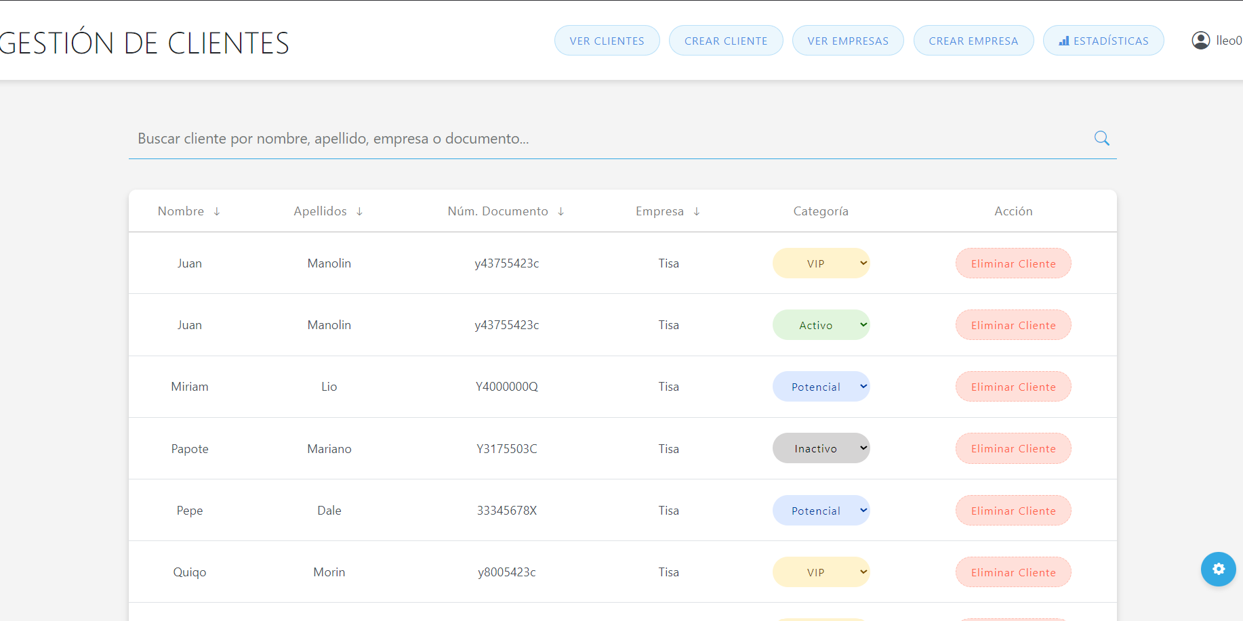Screen dimensions: 1243x621
Task: Sort by Apellidos arrow icon
Action: click(359, 211)
